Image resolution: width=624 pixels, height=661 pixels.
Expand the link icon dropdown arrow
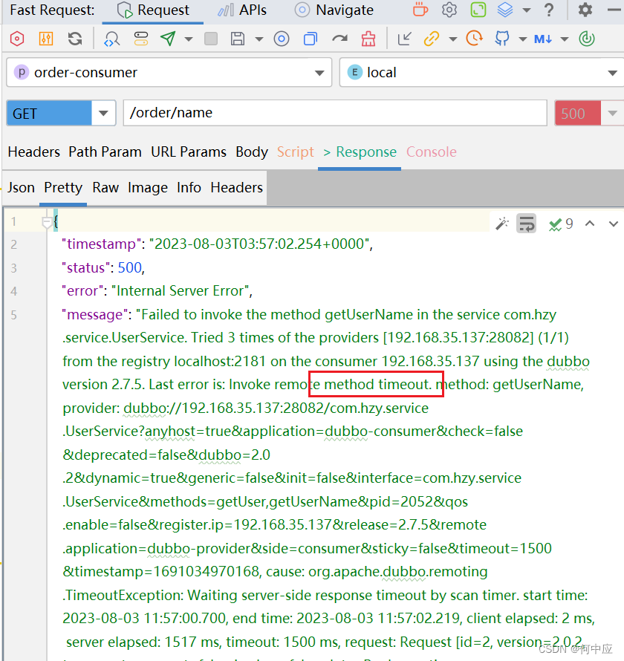click(x=453, y=39)
